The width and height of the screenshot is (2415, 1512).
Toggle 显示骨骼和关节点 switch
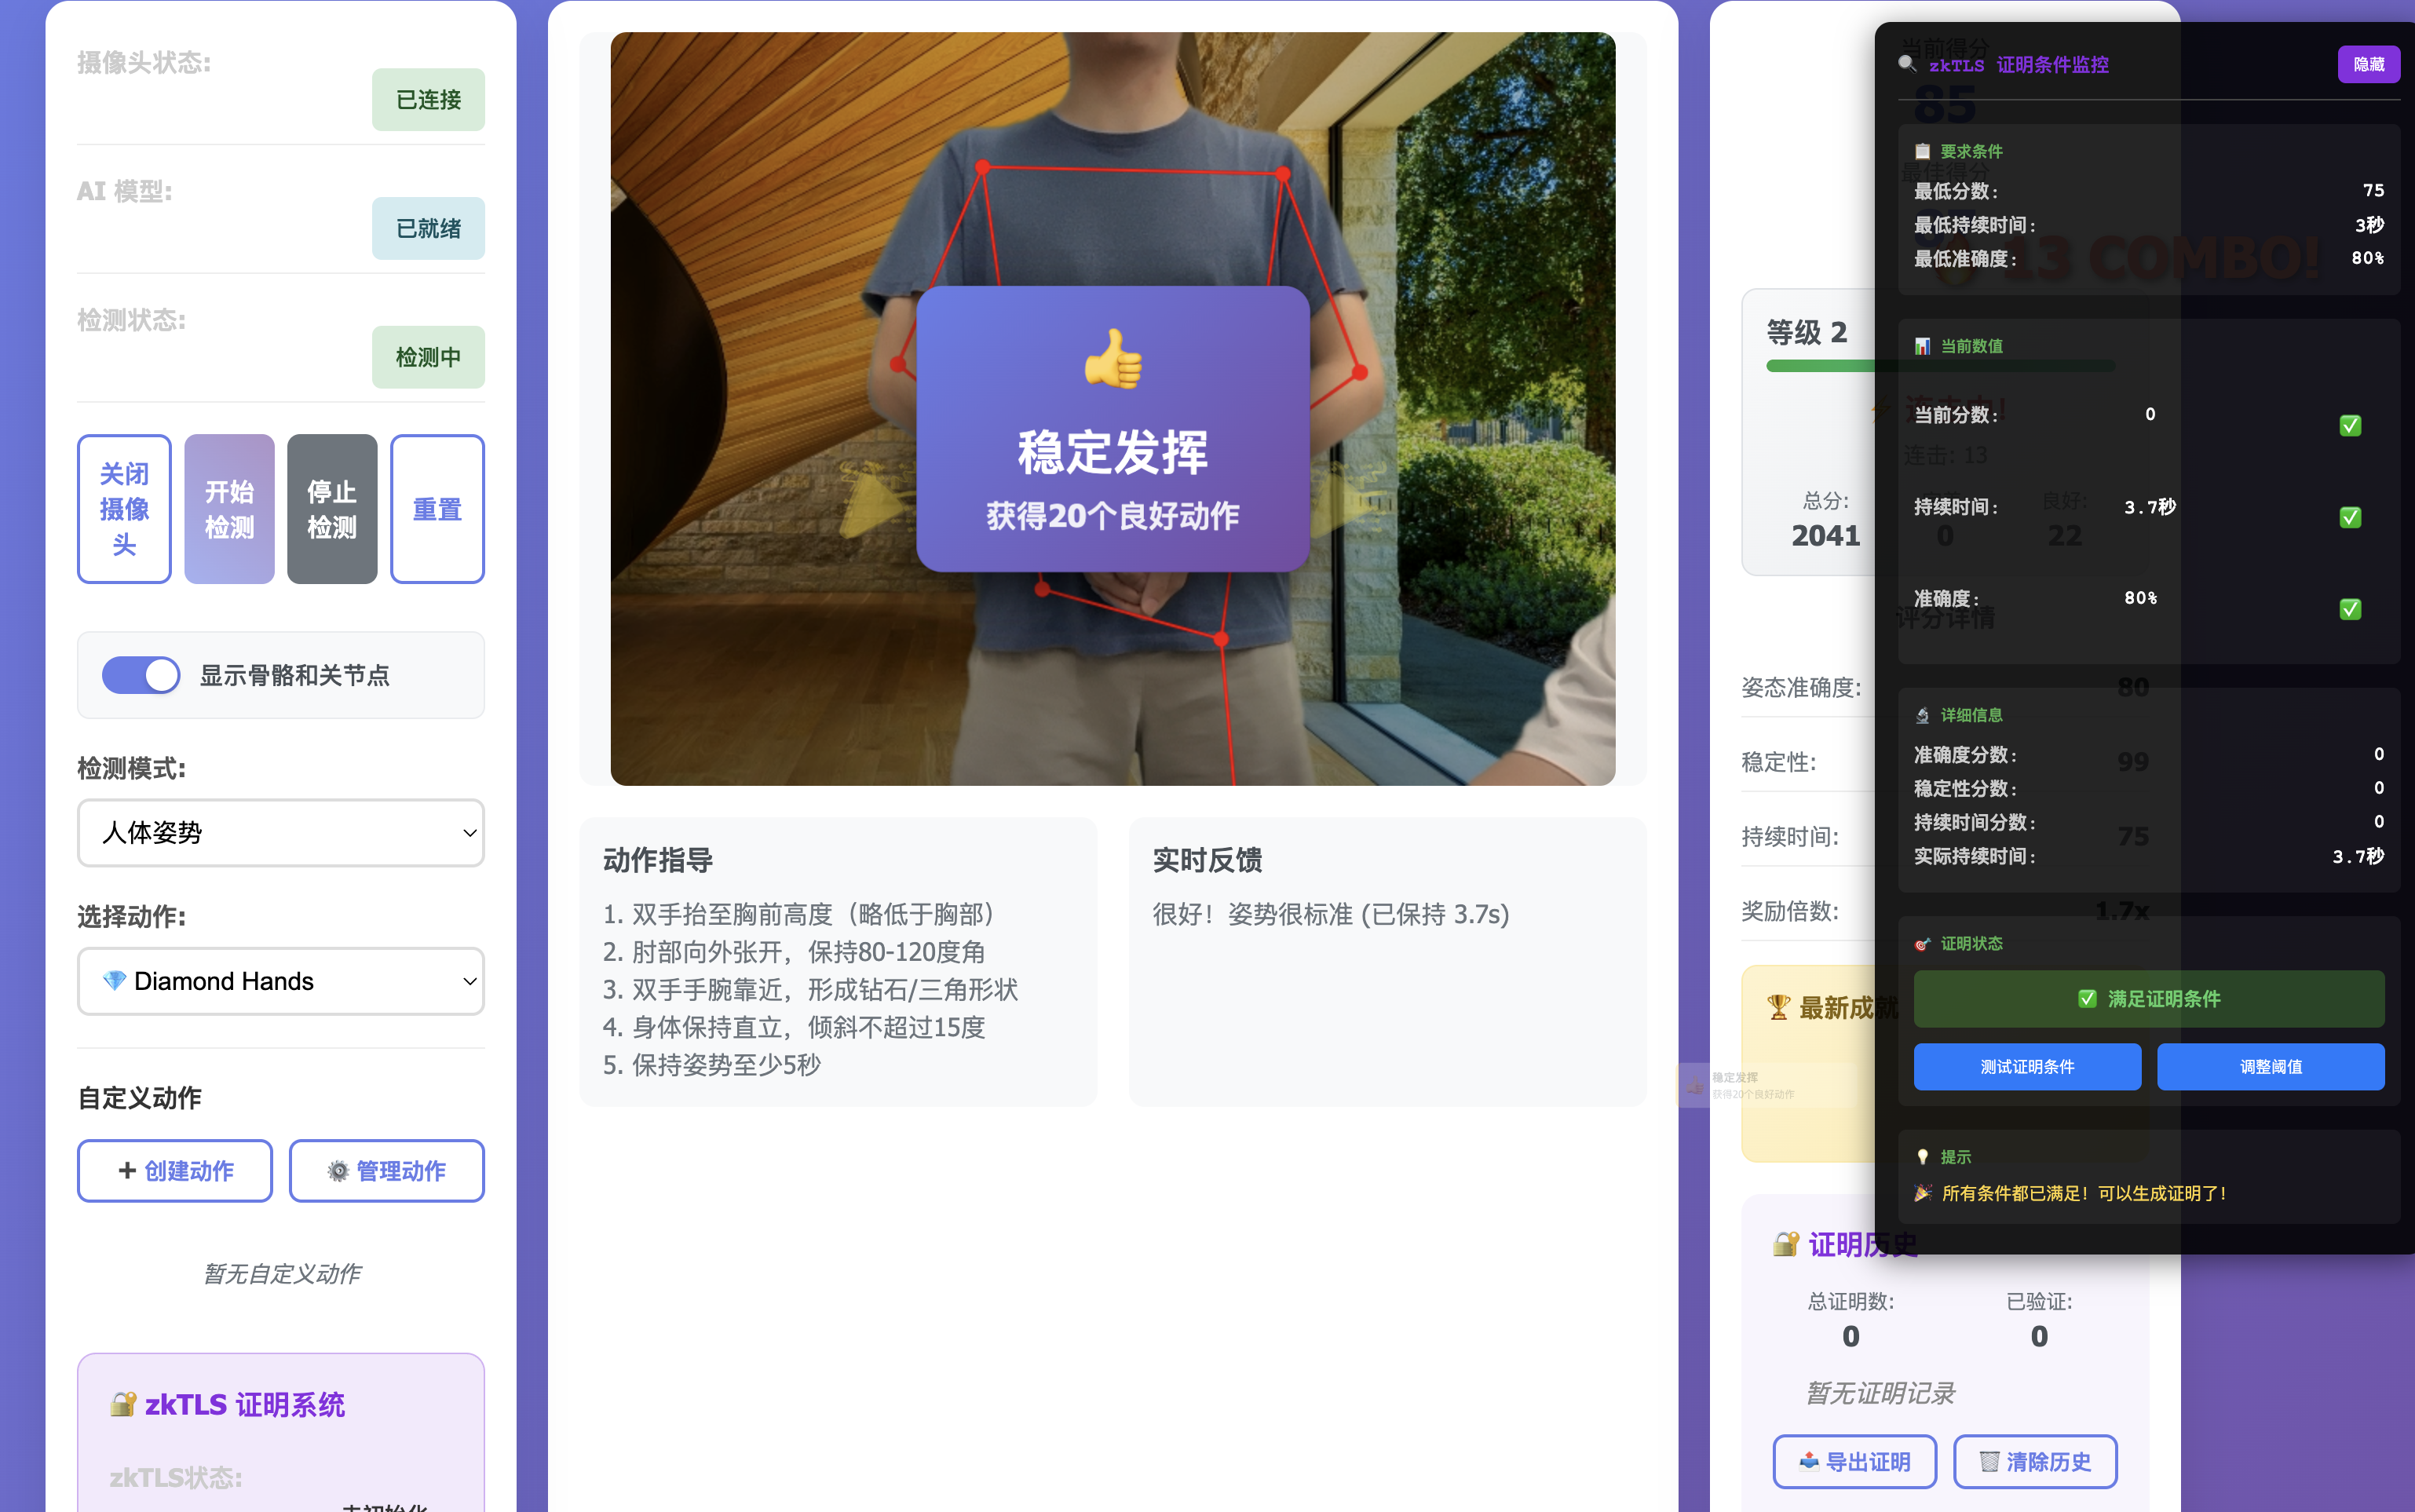point(141,675)
